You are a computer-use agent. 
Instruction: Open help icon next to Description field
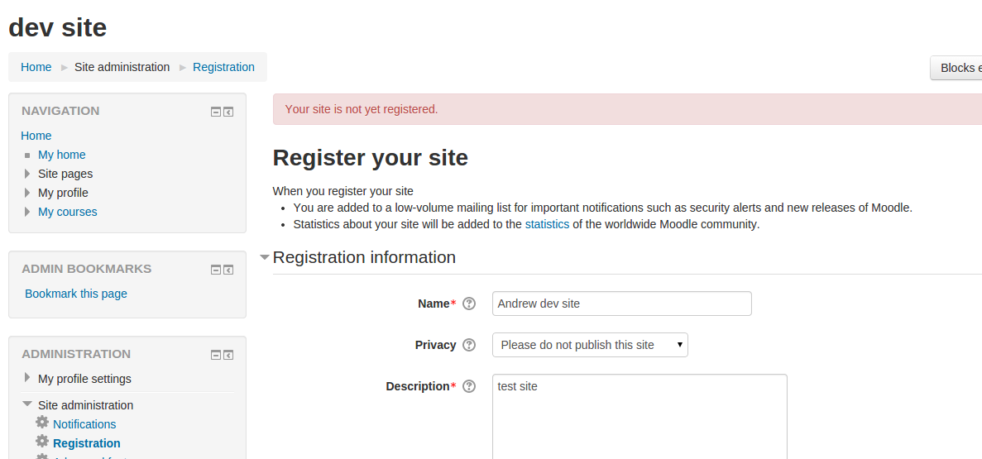point(469,386)
